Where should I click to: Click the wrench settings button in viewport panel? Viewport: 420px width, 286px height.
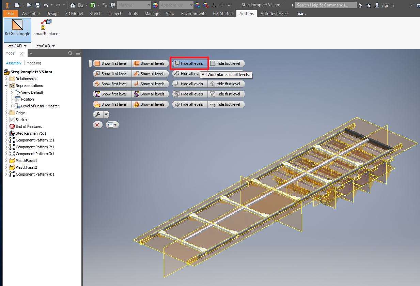97,115
